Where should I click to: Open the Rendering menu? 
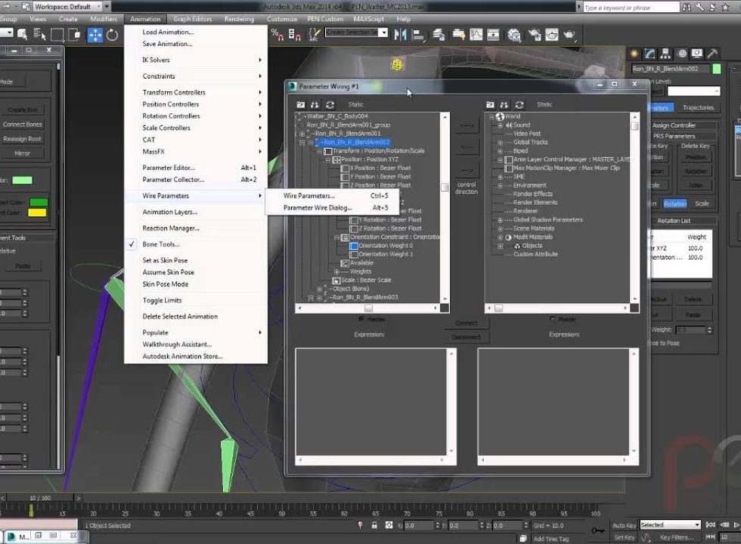coord(239,19)
